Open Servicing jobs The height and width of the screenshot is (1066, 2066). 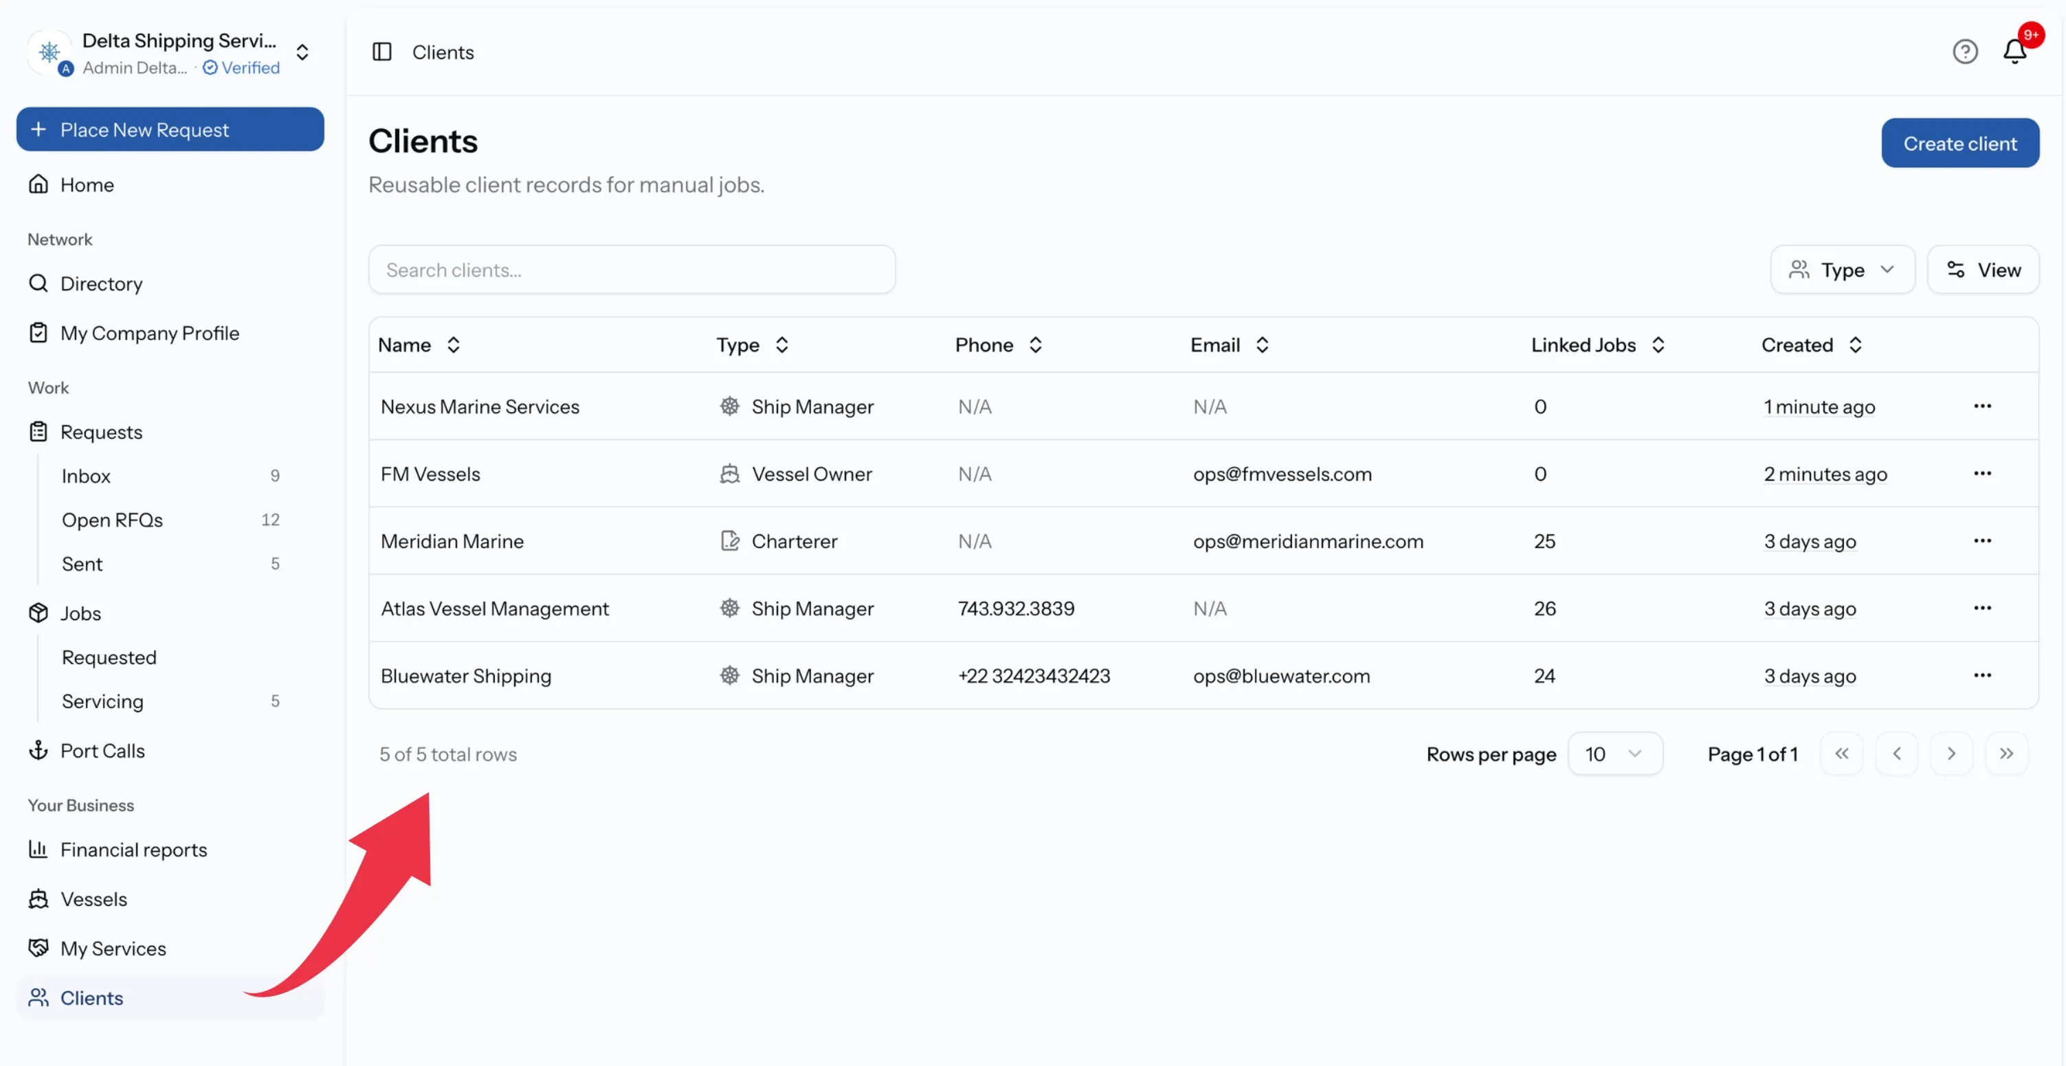[170, 701]
